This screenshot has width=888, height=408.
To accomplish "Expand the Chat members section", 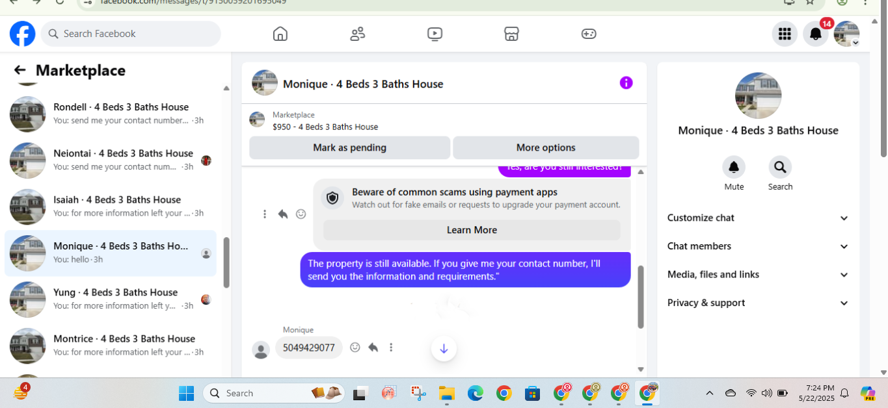I will tap(758, 246).
